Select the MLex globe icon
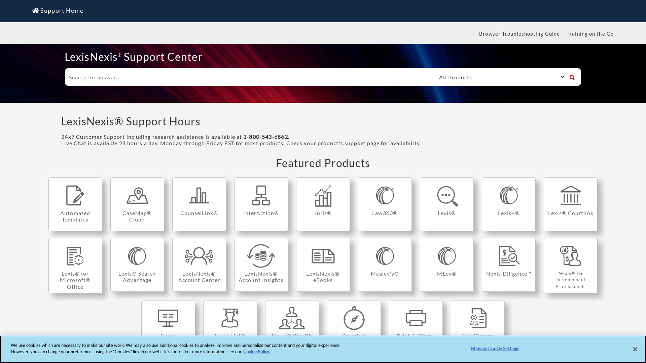Image resolution: width=646 pixels, height=363 pixels. [447, 256]
